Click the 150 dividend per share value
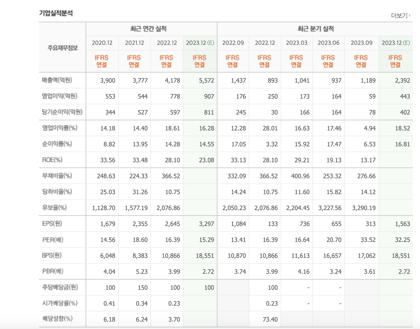This screenshot has width=420, height=329. 143,288
